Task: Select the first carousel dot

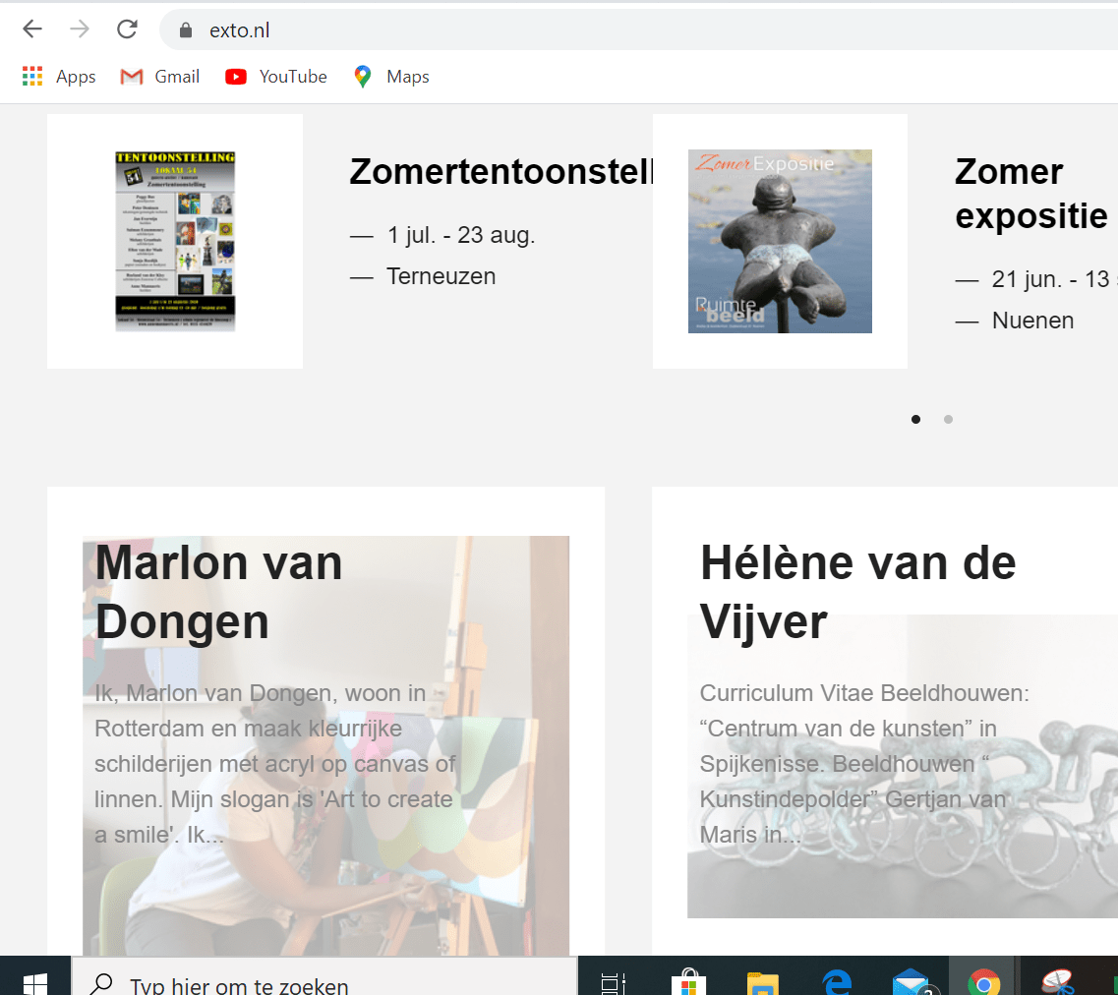Action: [915, 420]
